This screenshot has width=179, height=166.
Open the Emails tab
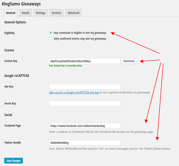(x=25, y=13)
